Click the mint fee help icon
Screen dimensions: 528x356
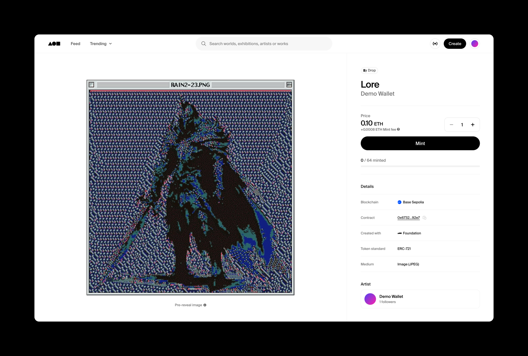[x=398, y=129]
